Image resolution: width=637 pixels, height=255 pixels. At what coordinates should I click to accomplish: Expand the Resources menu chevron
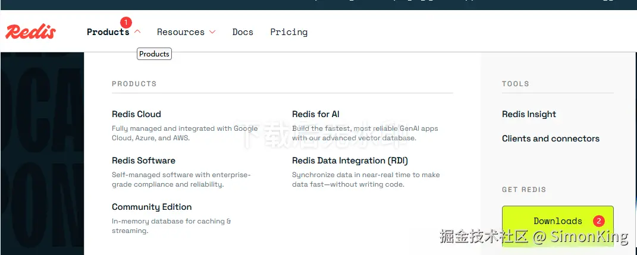click(x=212, y=32)
